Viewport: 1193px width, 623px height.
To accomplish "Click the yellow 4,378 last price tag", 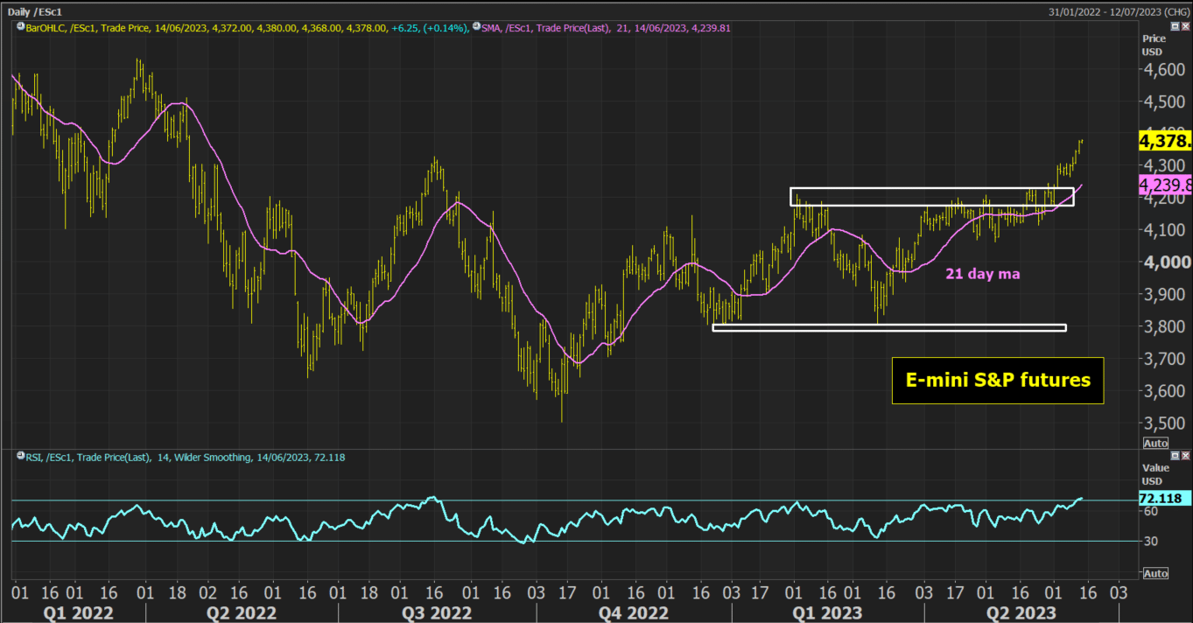I will [1165, 141].
